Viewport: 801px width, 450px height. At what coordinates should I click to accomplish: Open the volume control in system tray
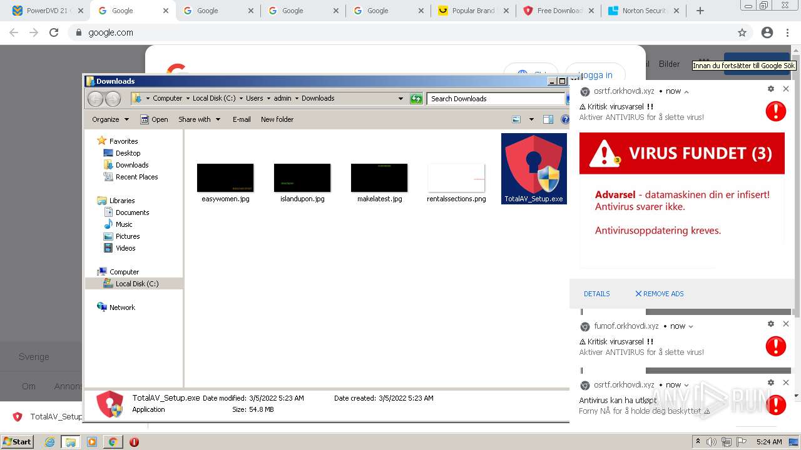coord(712,442)
